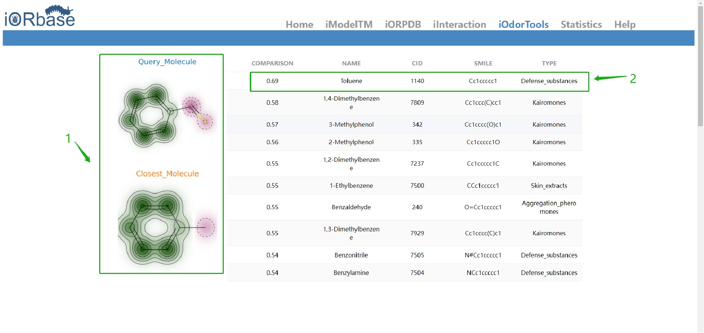Click SMILE O=Cc1ccccc1
The width and height of the screenshot is (704, 333).
click(483, 207)
